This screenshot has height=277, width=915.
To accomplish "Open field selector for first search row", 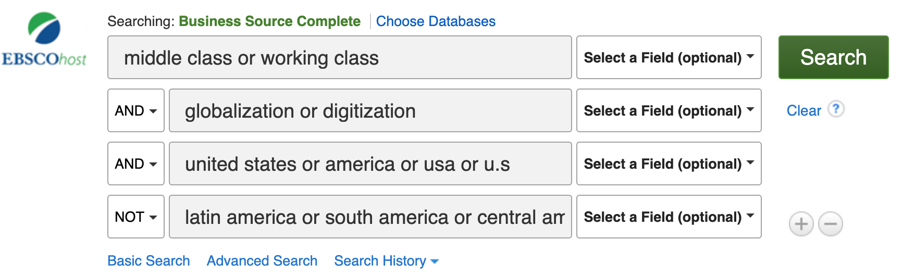I will (669, 57).
